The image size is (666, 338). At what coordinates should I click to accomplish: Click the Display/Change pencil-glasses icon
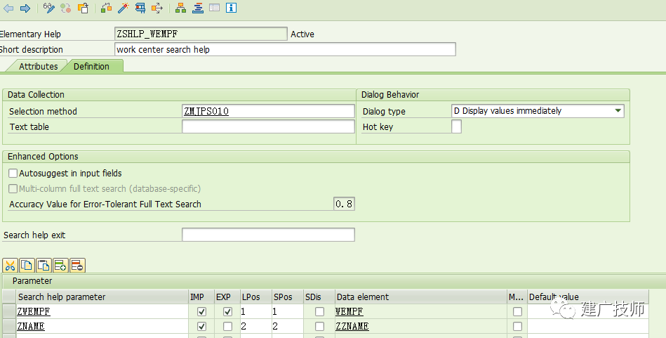click(x=49, y=8)
